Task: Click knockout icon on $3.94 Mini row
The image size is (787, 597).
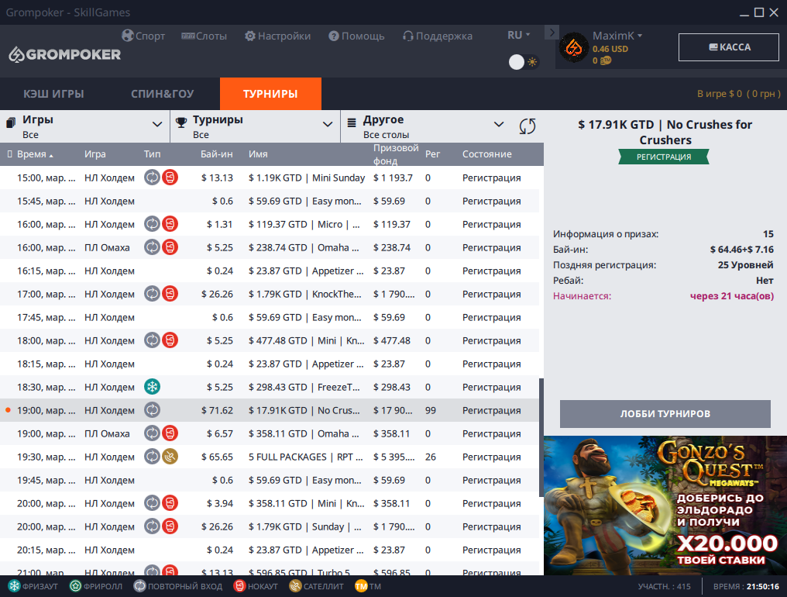Action: coord(170,503)
